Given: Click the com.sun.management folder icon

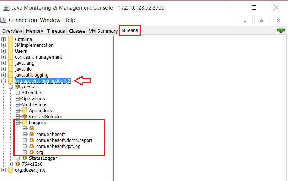Looking at the screenshot, I should click(x=11, y=57).
